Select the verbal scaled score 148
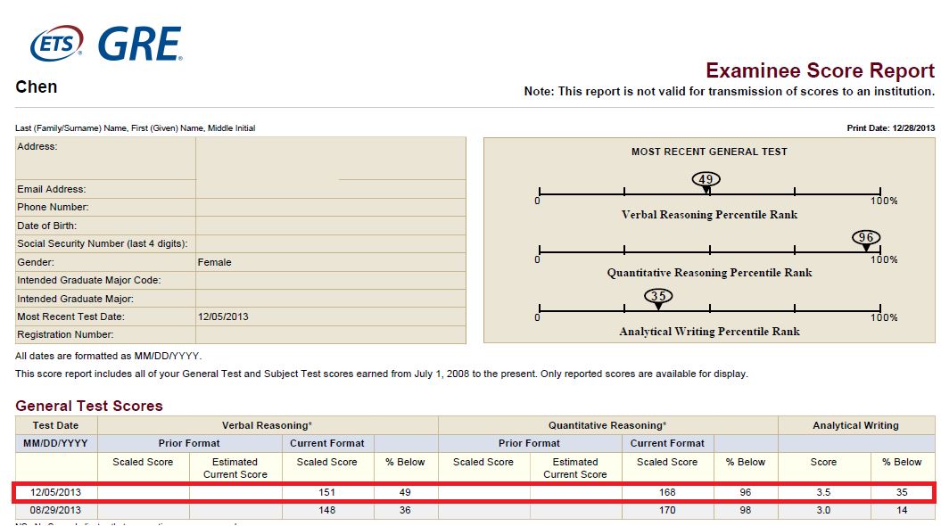This screenshot has width=941, height=526. [327, 511]
